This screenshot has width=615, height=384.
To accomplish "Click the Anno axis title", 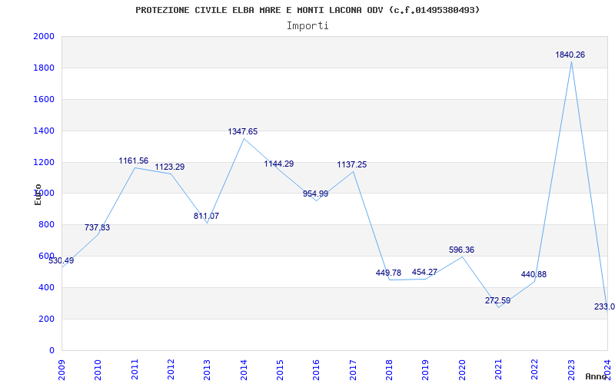I will (x=596, y=376).
